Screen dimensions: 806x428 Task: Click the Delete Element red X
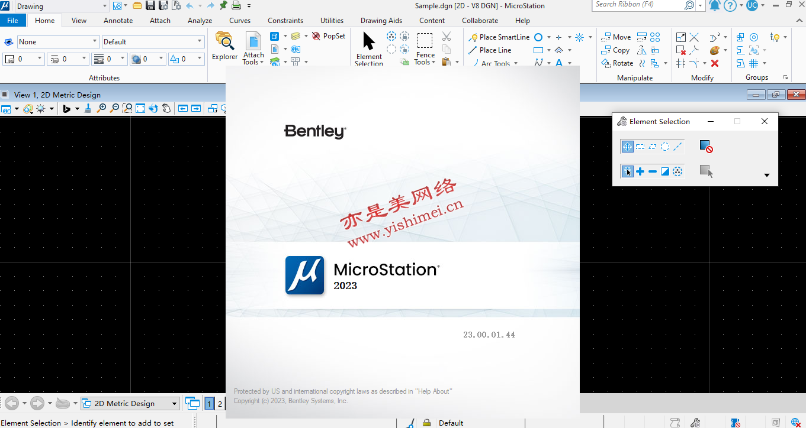715,63
